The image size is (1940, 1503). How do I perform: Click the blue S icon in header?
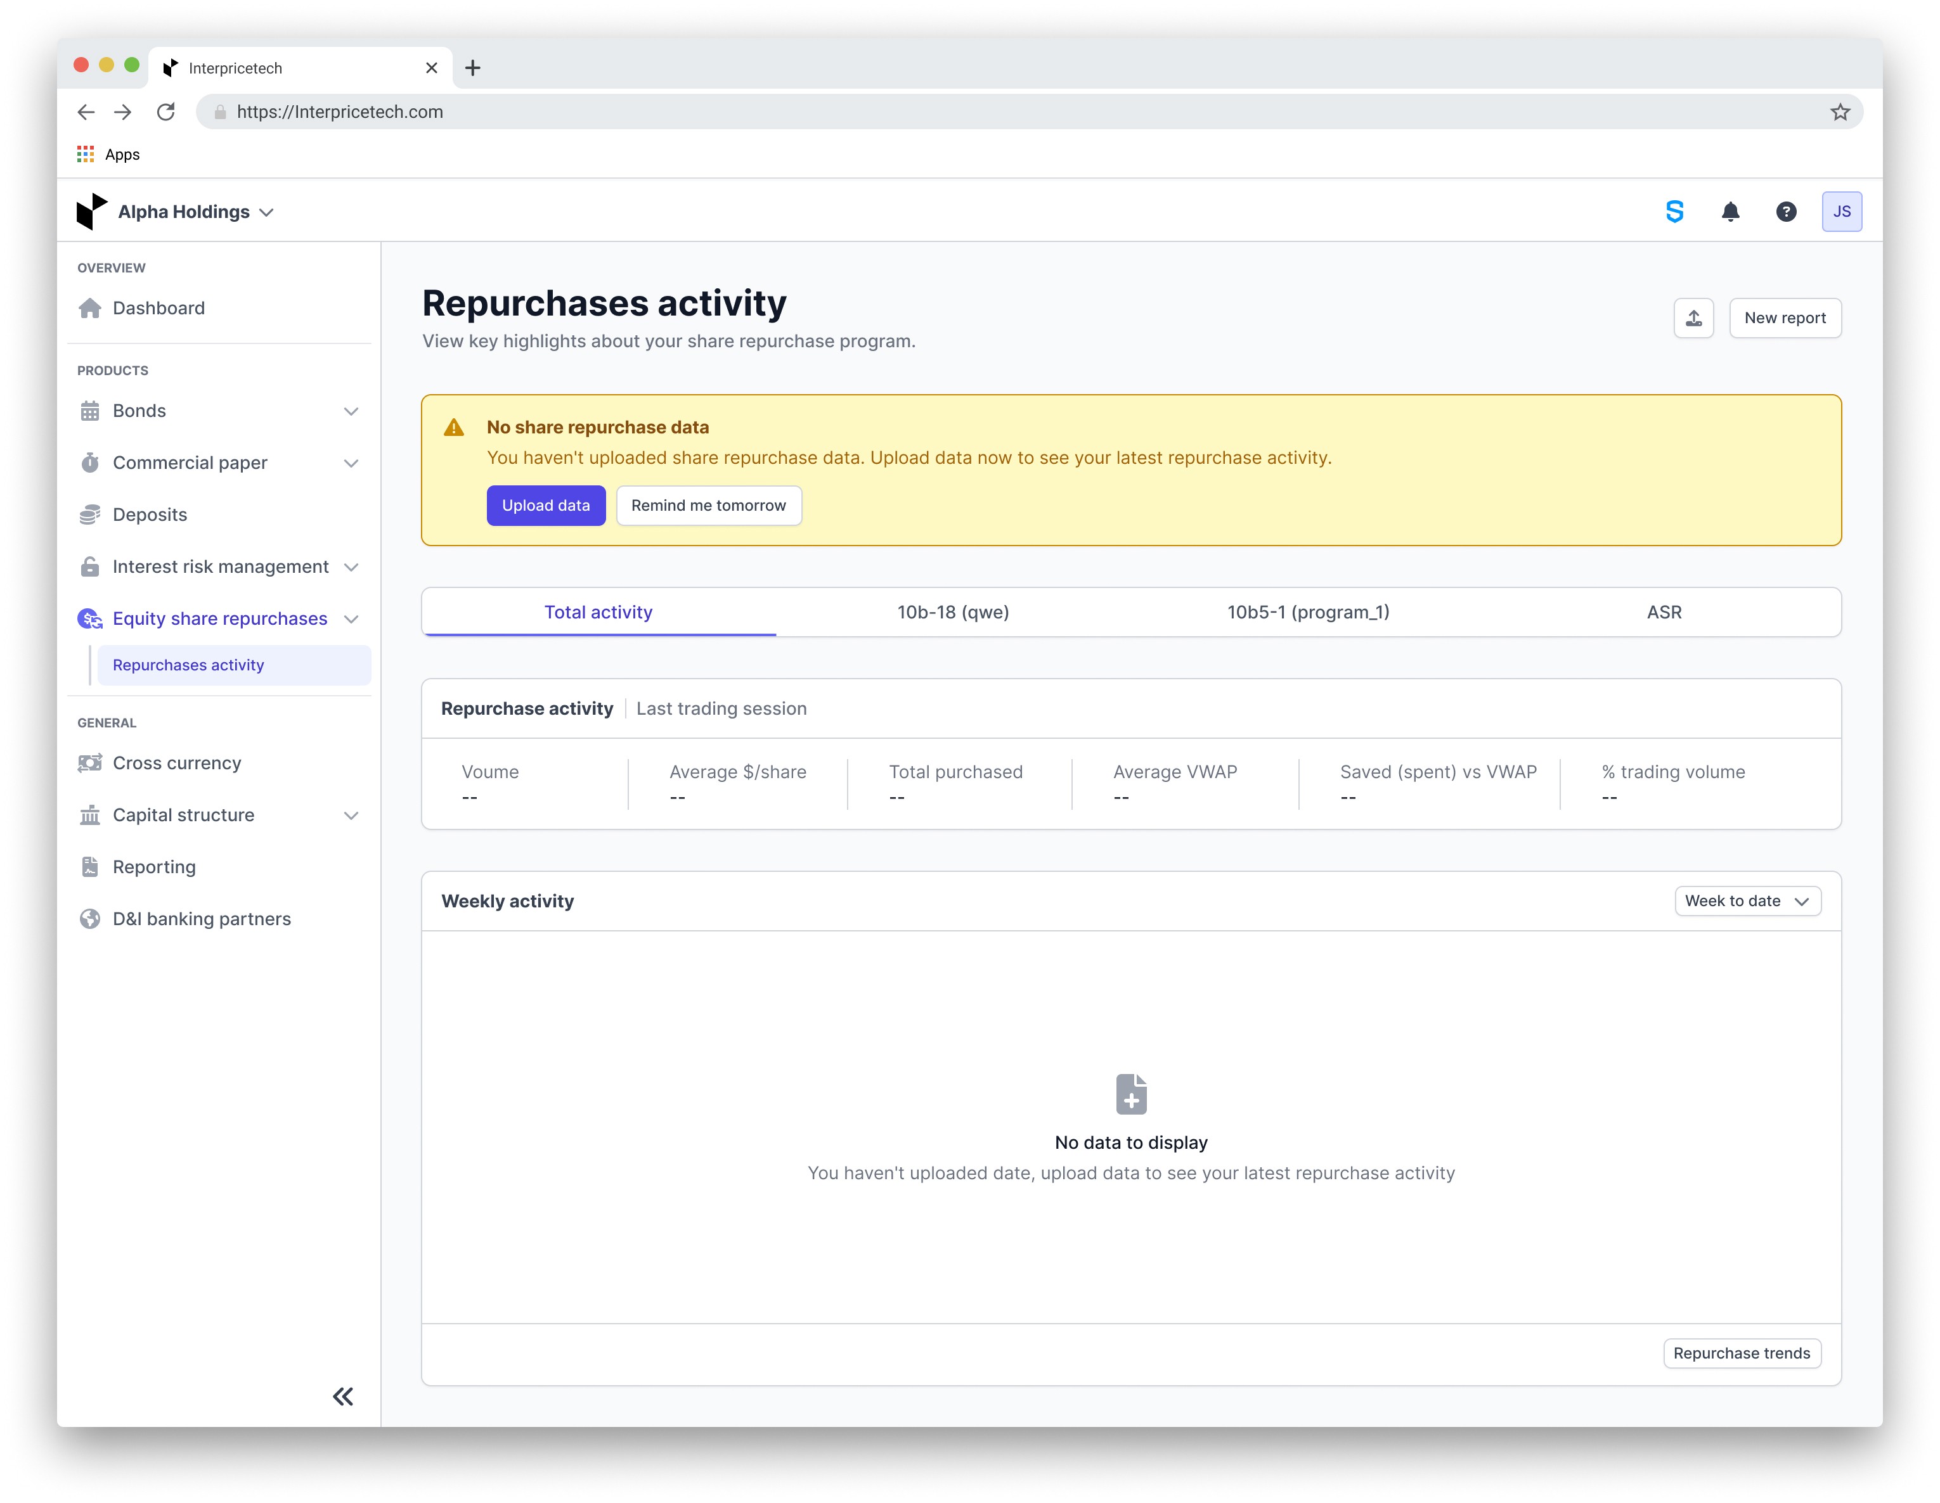click(x=1674, y=211)
